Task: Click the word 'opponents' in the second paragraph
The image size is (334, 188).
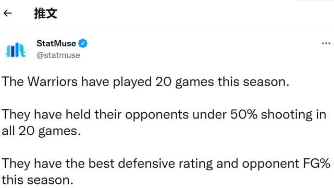Action: point(157,115)
